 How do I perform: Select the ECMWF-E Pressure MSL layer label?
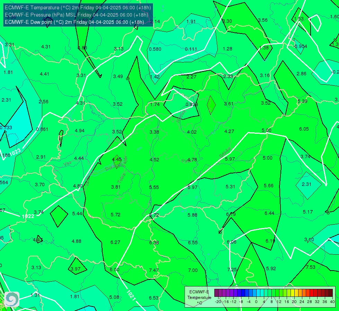click(x=77, y=15)
